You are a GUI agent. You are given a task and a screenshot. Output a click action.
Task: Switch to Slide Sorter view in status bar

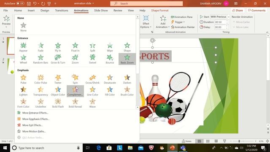(208, 141)
